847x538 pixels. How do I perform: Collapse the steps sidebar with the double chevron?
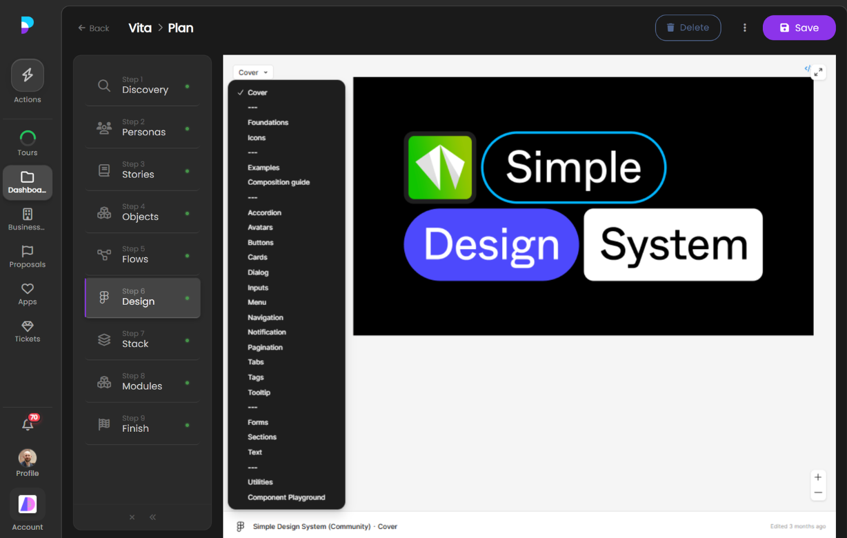[152, 517]
